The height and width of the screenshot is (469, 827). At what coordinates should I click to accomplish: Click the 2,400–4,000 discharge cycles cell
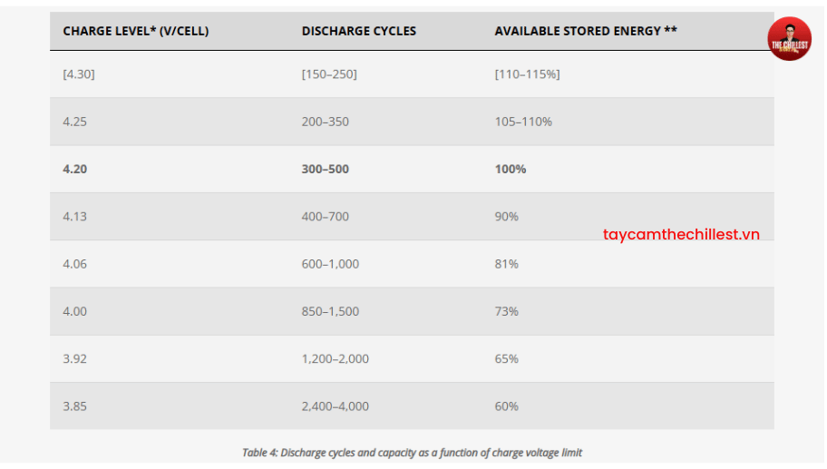336,406
